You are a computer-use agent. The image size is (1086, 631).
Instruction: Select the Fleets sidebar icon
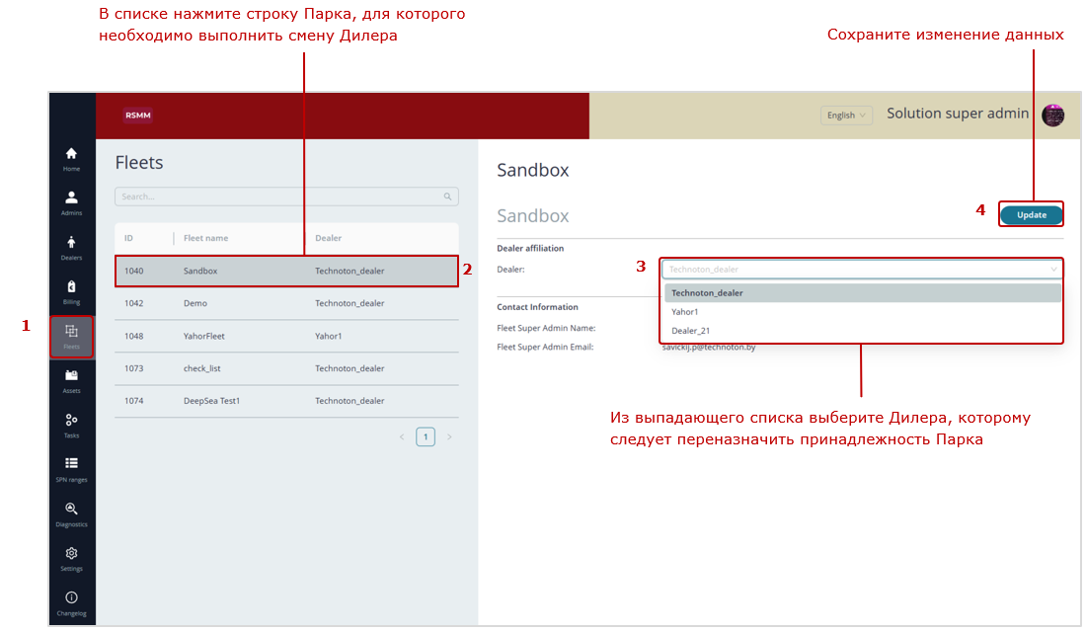(x=71, y=336)
